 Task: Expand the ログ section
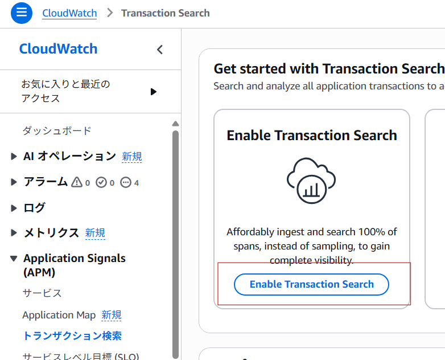14,208
